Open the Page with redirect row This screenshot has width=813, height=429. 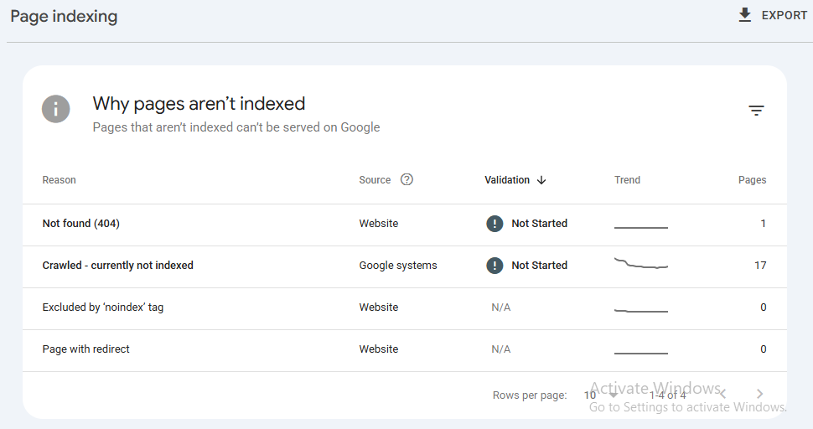click(x=405, y=351)
